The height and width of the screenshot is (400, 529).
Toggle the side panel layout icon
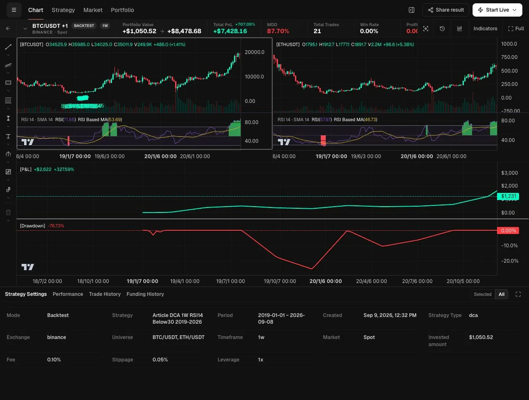point(412,10)
